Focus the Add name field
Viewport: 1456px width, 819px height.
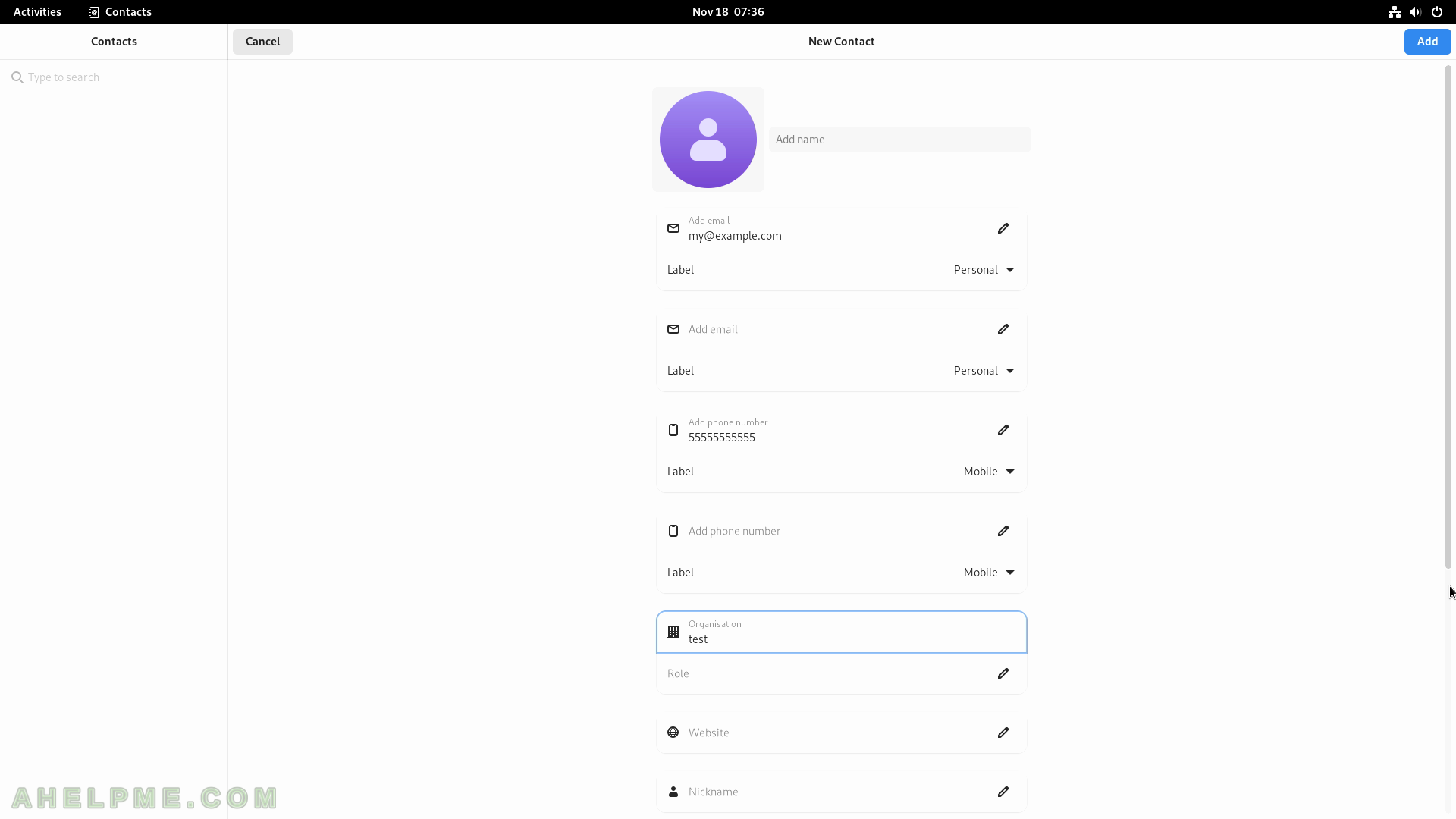tap(899, 140)
